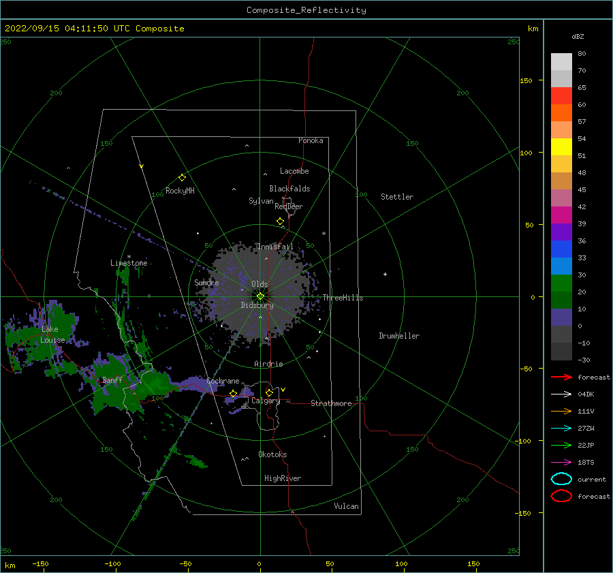Click the red forecast ellipse icon
The image size is (613, 573).
[561, 496]
